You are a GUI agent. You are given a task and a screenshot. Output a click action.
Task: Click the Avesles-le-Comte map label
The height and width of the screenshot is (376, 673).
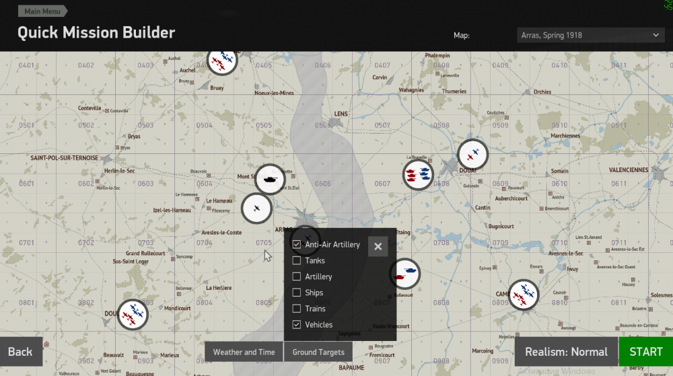221,232
